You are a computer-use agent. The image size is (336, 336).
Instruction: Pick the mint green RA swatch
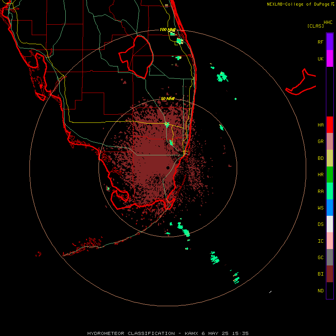pyautogui.click(x=330, y=191)
